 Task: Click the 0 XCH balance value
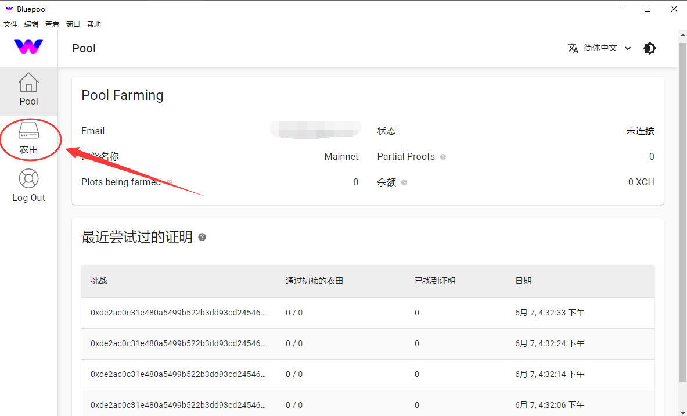coord(641,182)
